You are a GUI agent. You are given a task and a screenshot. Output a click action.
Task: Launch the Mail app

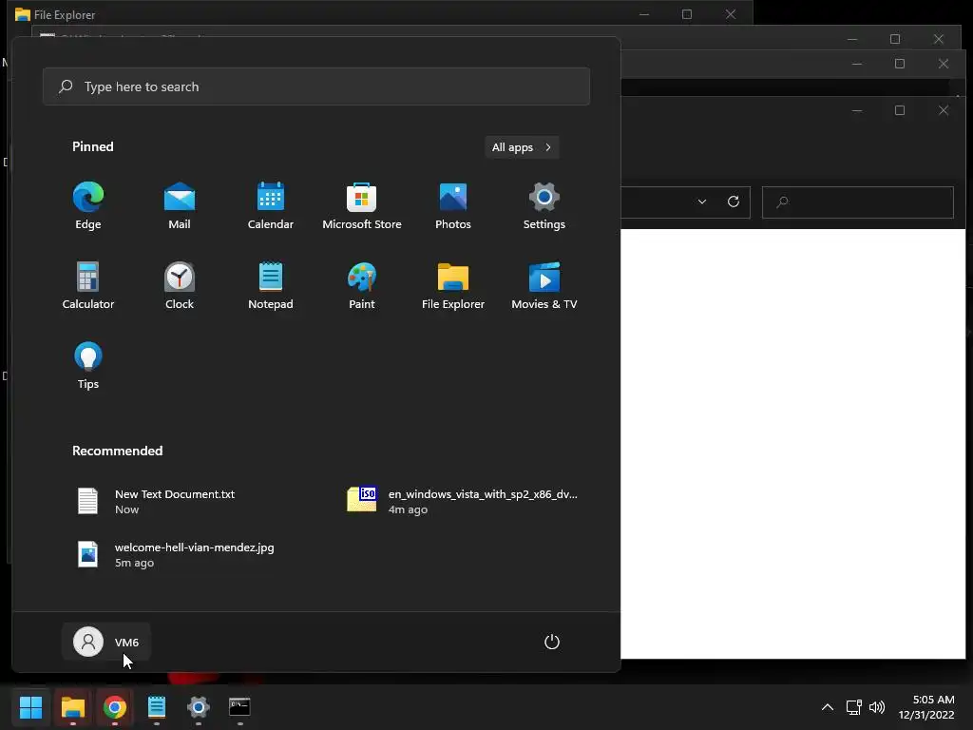coord(180,206)
